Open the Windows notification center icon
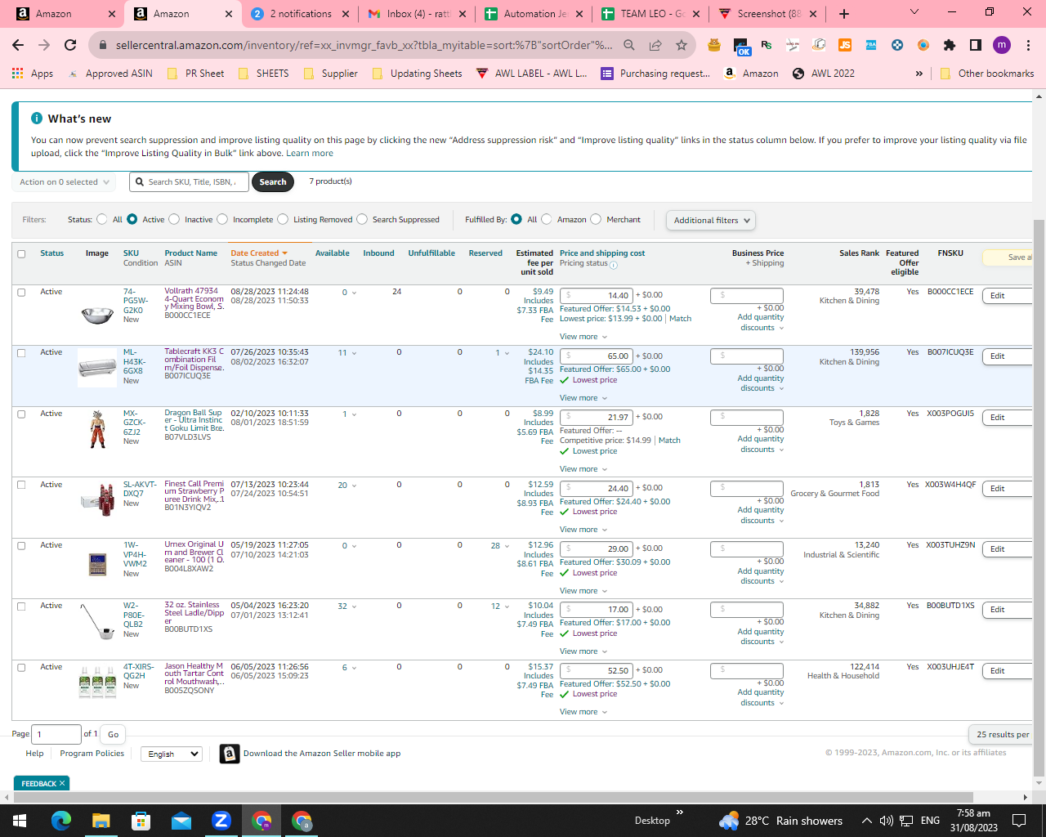 tap(1019, 821)
